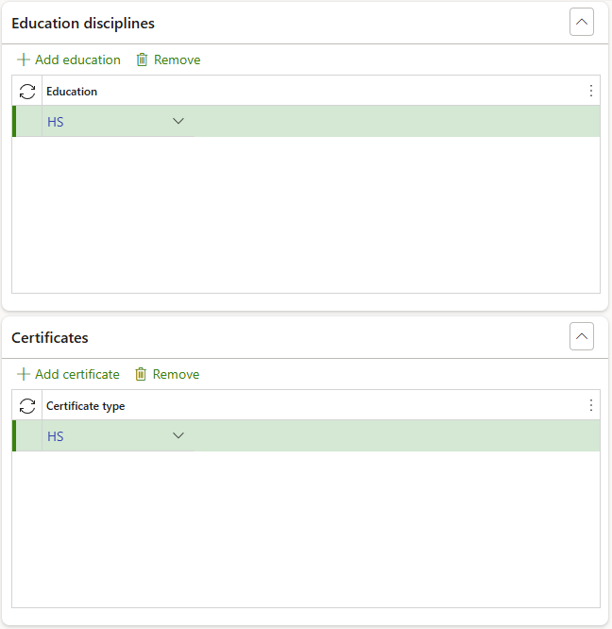Click the plus icon for Add education
The height and width of the screenshot is (629, 612).
[x=24, y=59]
